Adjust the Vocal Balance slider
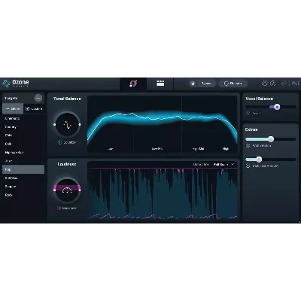Image resolution: width=301 pixels, height=301 pixels. pos(271,107)
